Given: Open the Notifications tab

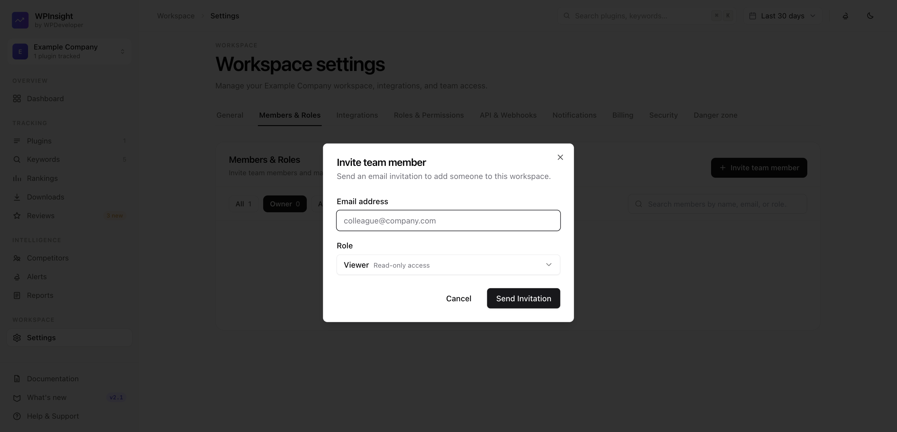Looking at the screenshot, I should tap(574, 115).
